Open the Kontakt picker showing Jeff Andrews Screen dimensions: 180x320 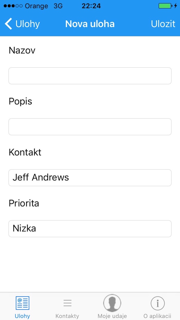coord(90,177)
